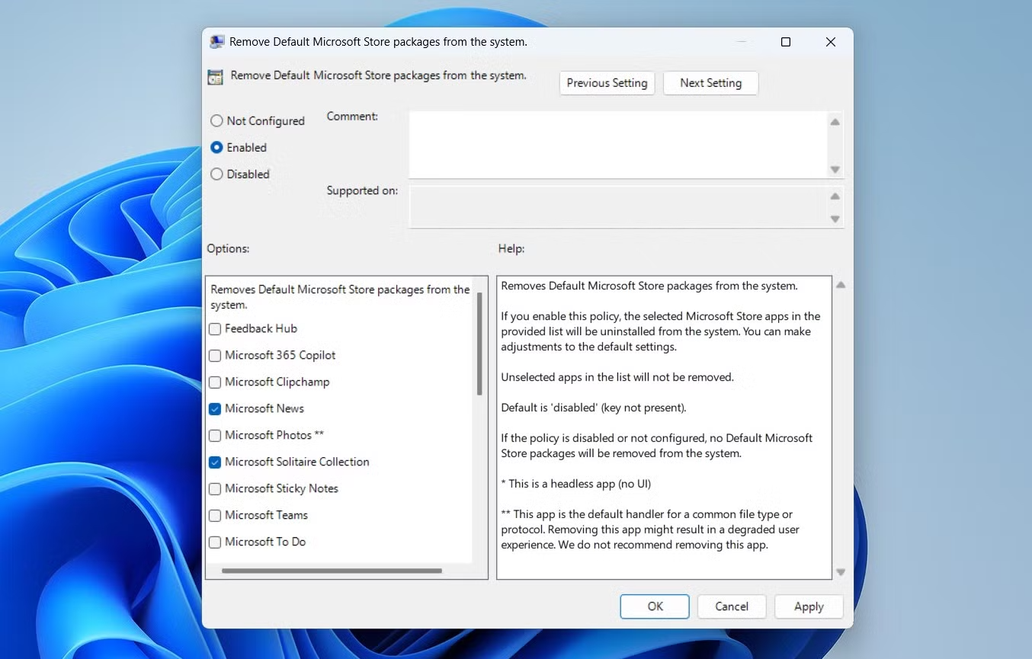Image resolution: width=1032 pixels, height=659 pixels.
Task: Click the Supported on: label
Action: [362, 190]
